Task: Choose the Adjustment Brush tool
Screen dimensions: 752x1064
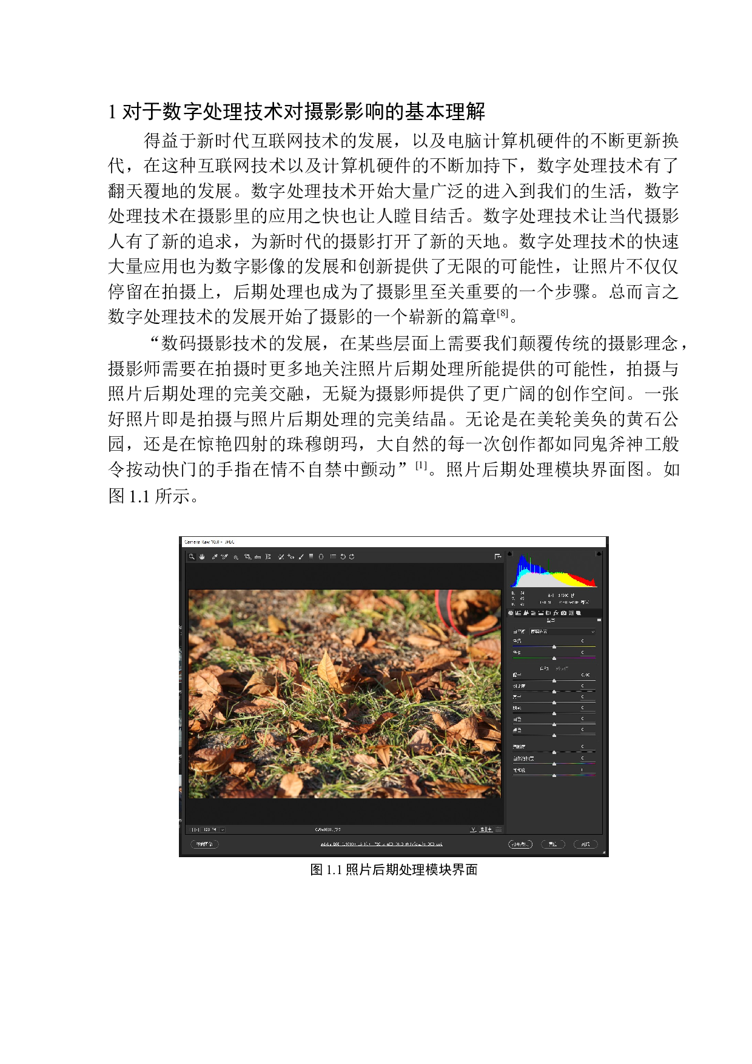Action: click(x=301, y=556)
